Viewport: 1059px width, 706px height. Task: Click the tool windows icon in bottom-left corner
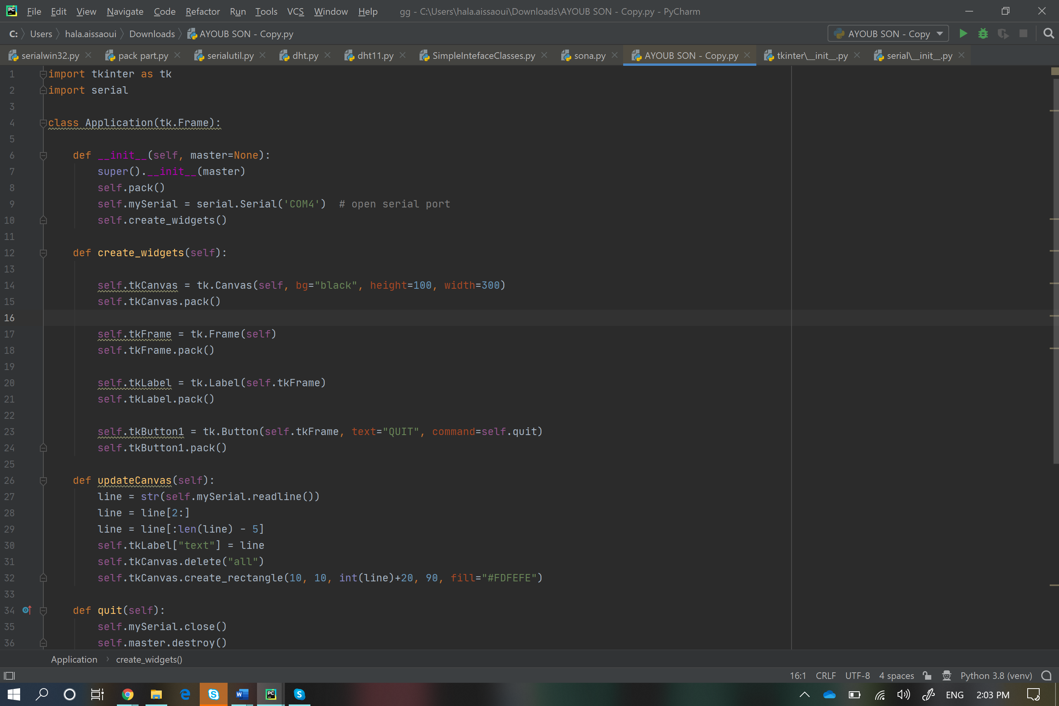(9, 675)
